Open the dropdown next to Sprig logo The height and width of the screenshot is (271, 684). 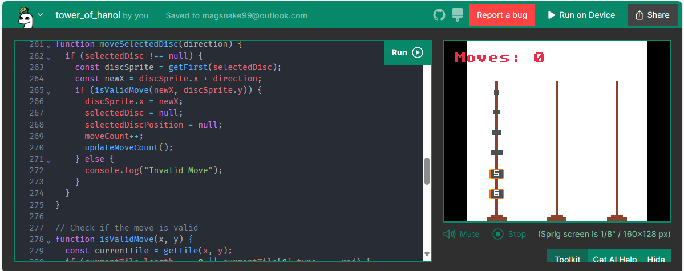[41, 15]
